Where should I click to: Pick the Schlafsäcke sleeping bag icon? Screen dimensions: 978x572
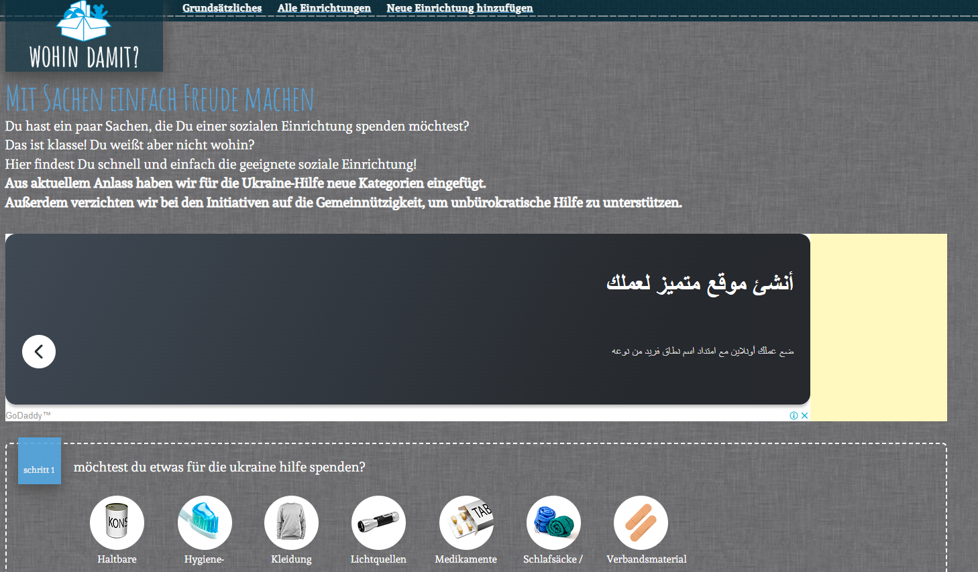553,522
